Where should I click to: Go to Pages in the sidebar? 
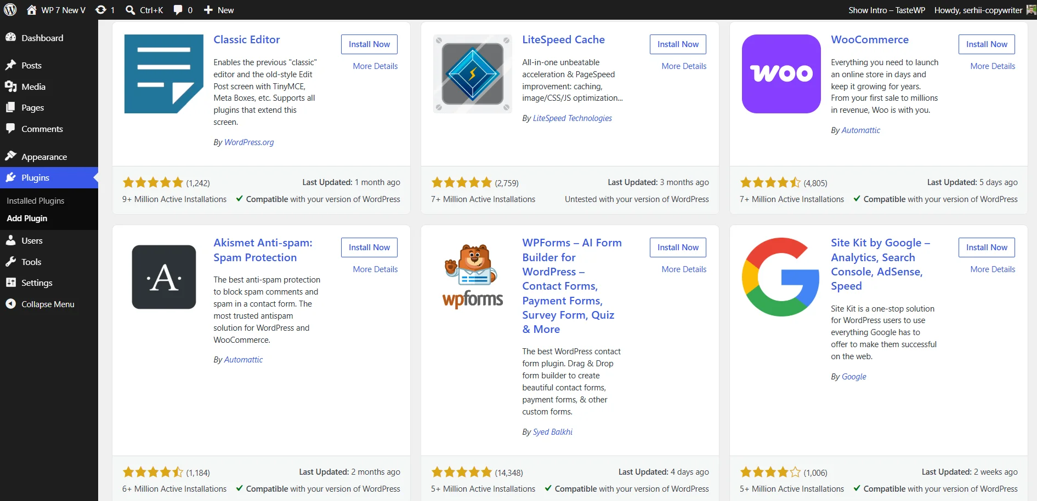(x=49, y=107)
